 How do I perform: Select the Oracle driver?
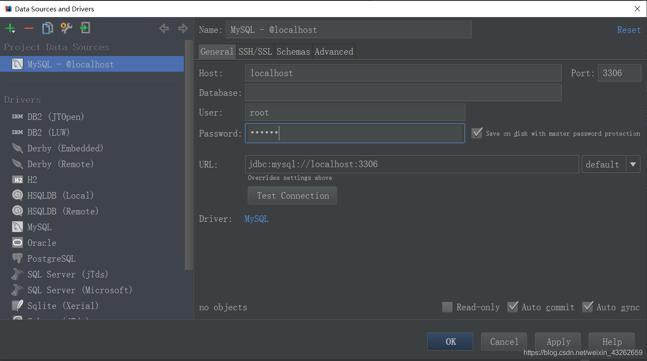pyautogui.click(x=42, y=242)
